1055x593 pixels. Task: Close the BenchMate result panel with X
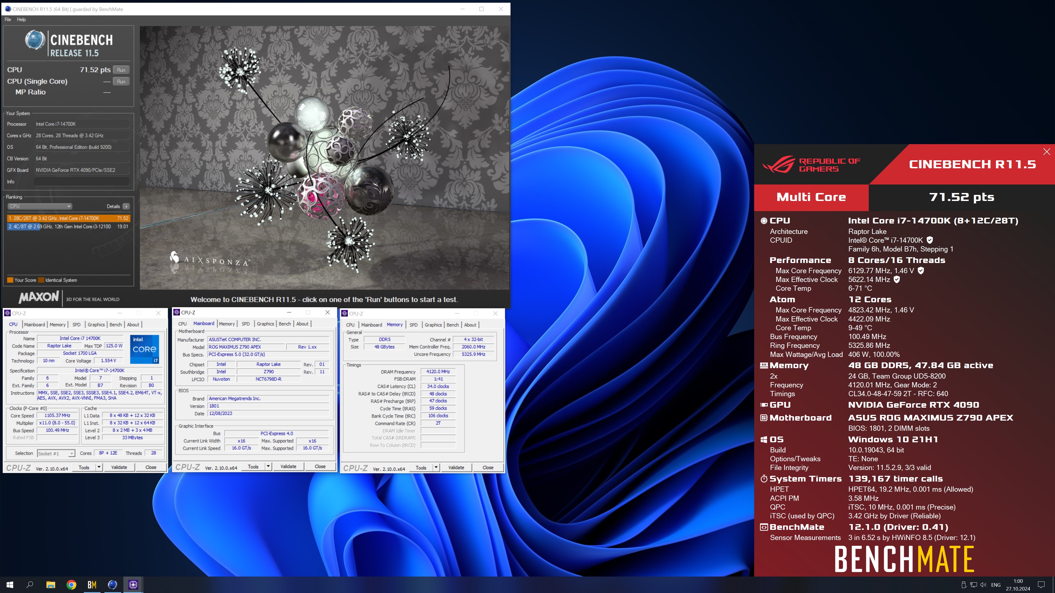1047,152
